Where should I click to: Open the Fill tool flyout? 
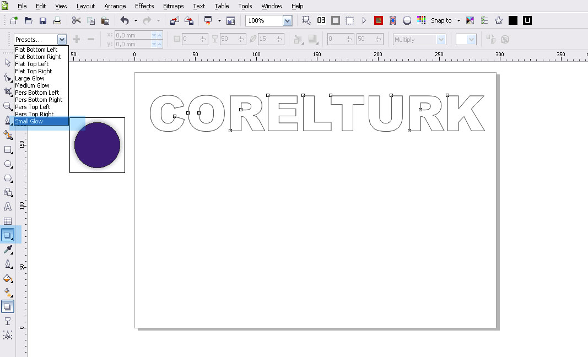tap(8, 278)
